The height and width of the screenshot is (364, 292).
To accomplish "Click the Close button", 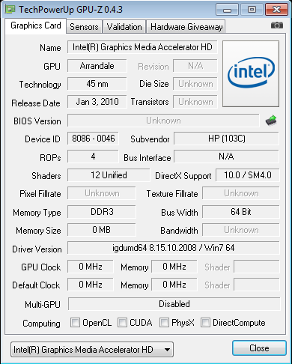I will coord(259,348).
